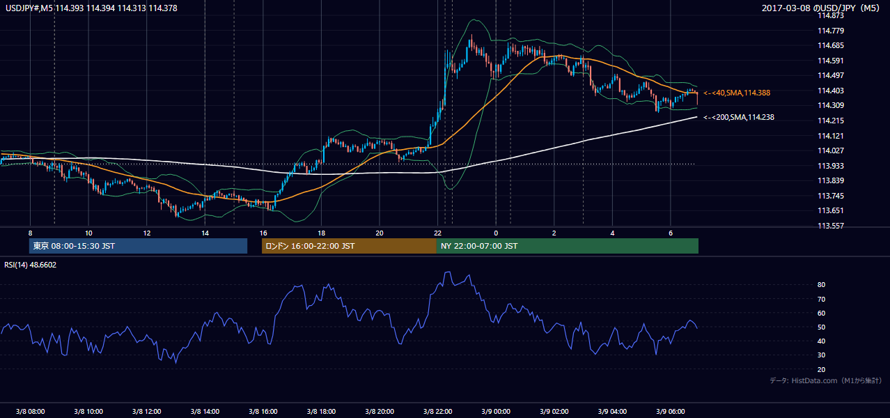Screen dimensions: 890x418
Task: Click hour tick 10 under the price chart
Action: (x=88, y=233)
